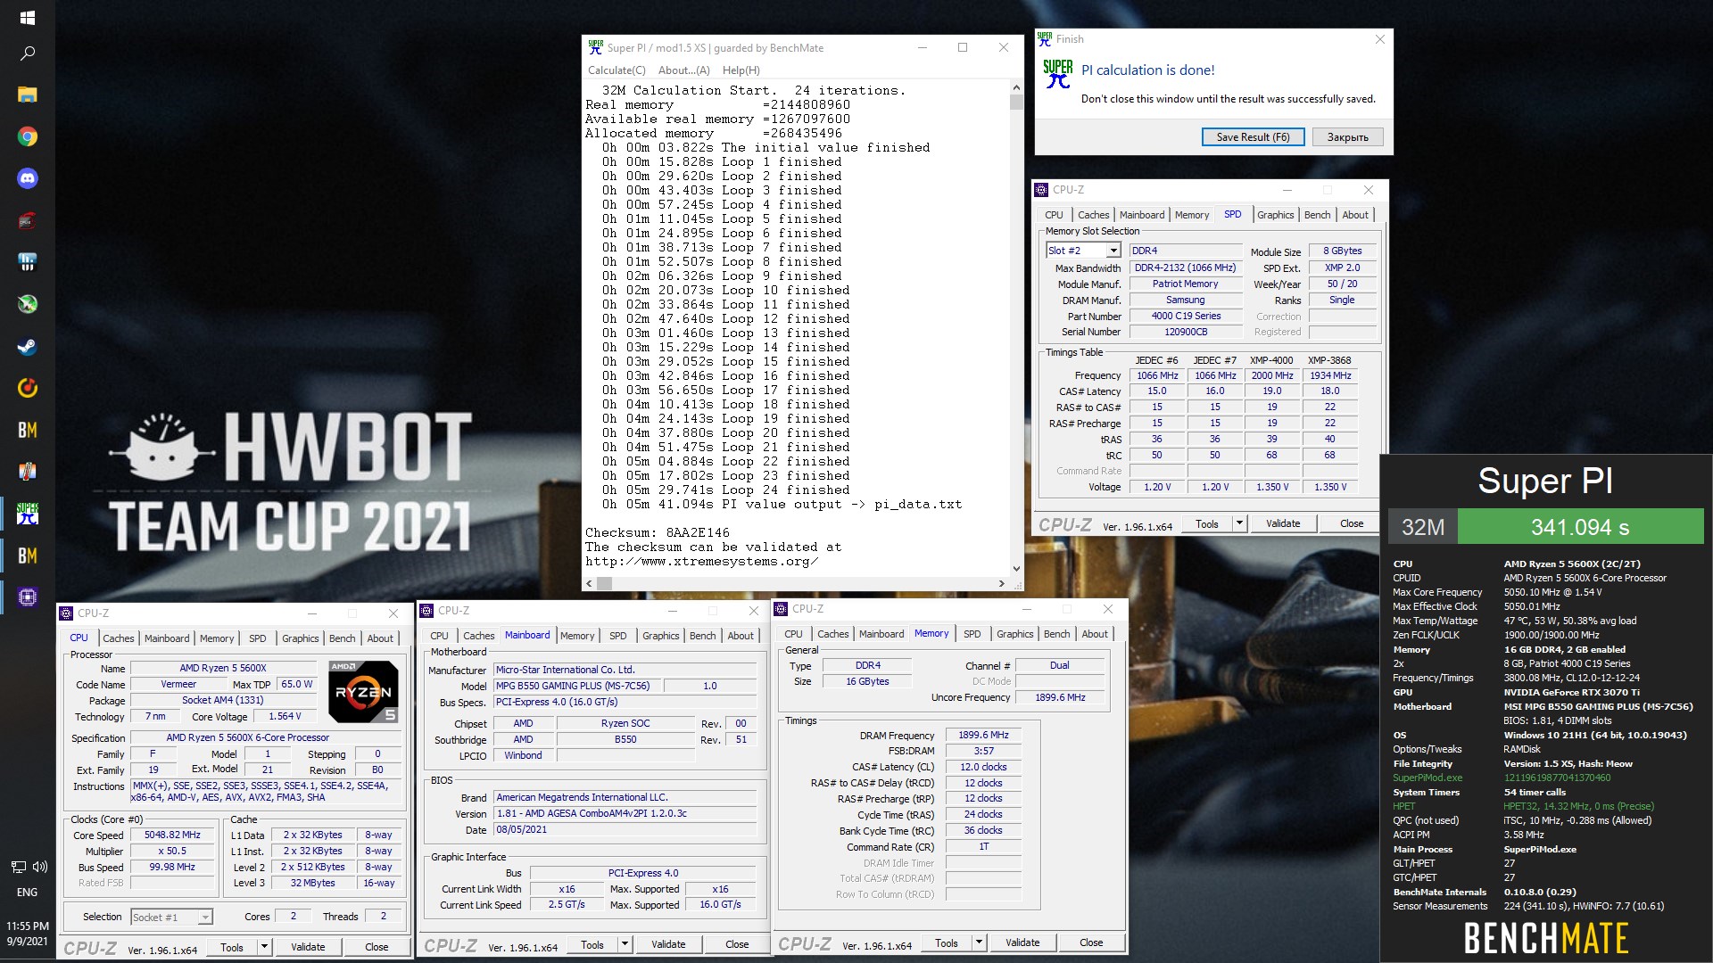Open Discord from the taskbar
The height and width of the screenshot is (963, 1713).
coord(27,178)
